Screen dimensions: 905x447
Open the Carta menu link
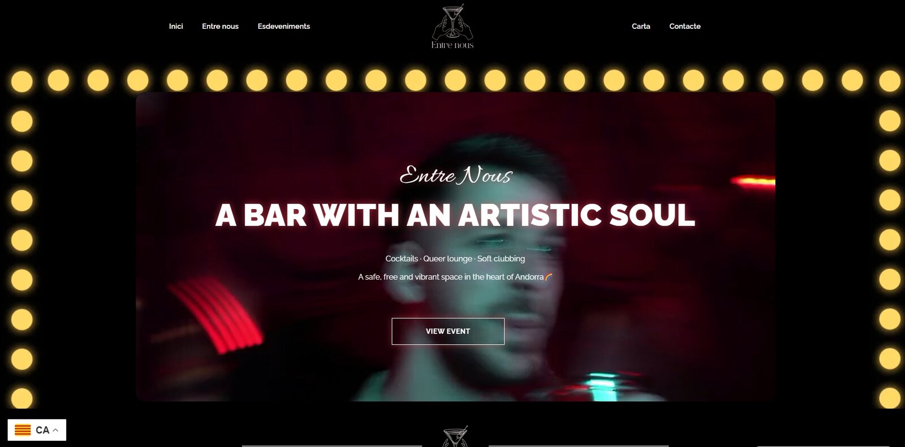click(x=641, y=26)
